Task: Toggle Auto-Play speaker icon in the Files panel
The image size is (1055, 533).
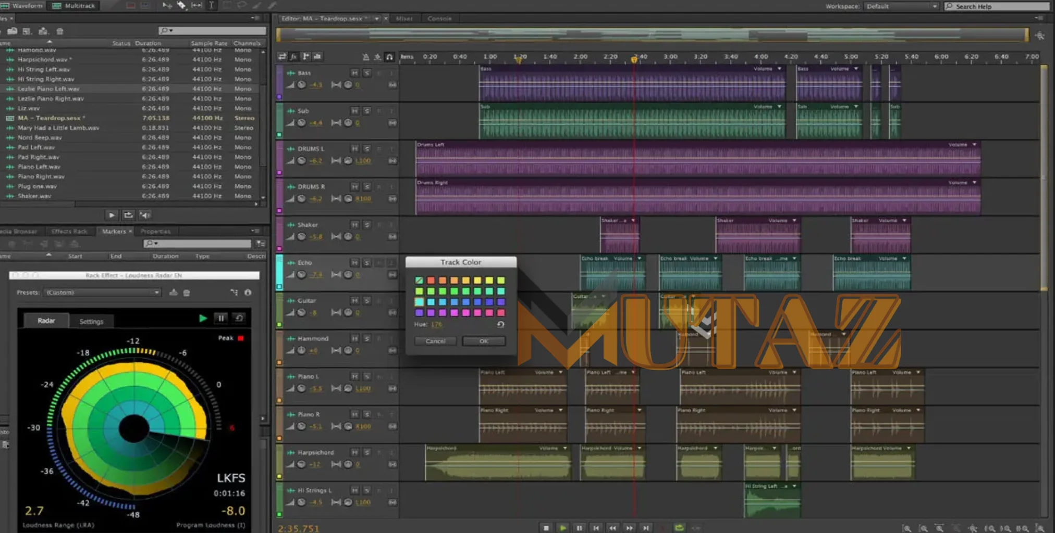Action: tap(145, 215)
